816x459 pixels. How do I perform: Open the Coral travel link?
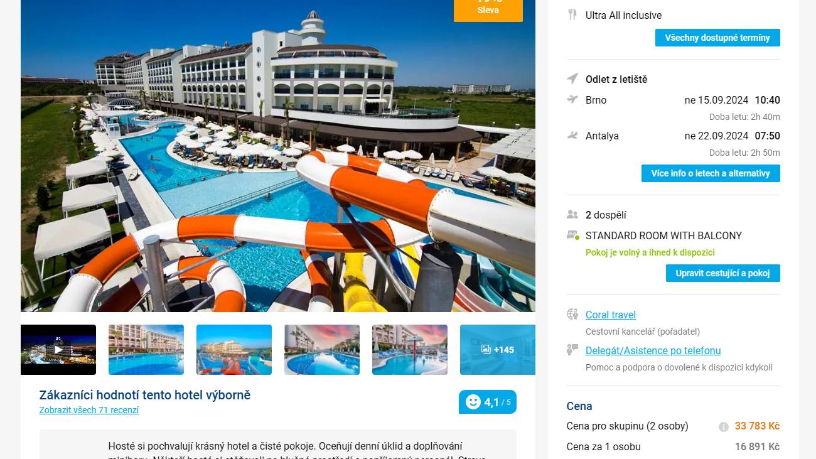[611, 315]
